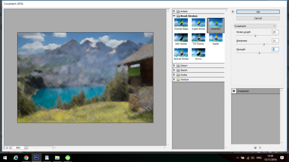Open the Upwork app from taskbar
The height and width of the screenshot is (162, 289).
[68, 158]
